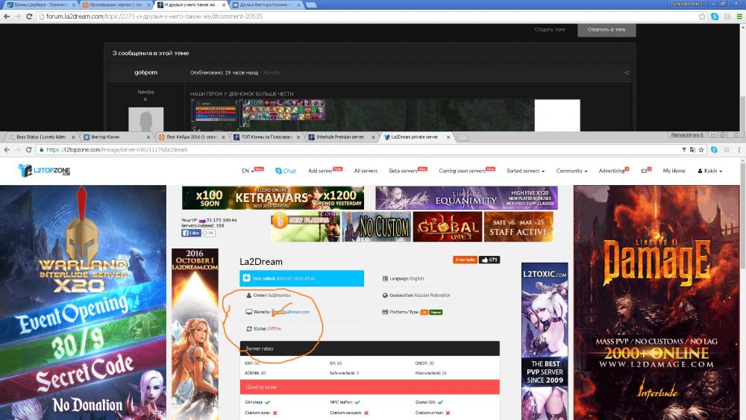Click the Global Net banner
Image resolution: width=746 pixels, height=420 pixels.
tap(447, 227)
